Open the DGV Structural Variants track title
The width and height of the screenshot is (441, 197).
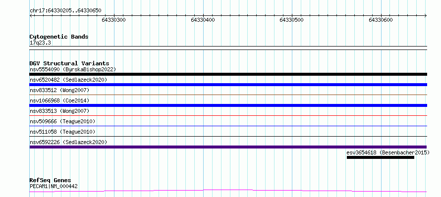coord(69,63)
